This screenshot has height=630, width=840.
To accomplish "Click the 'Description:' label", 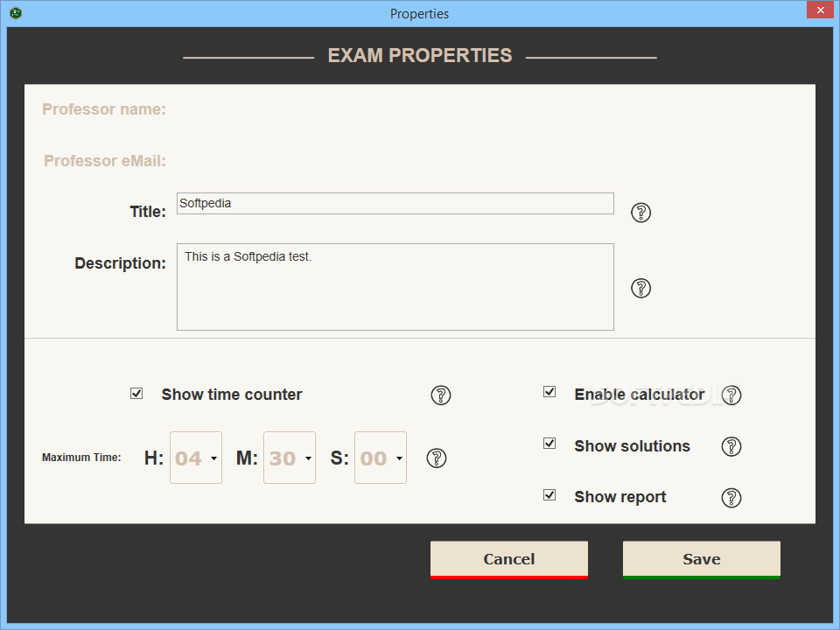I will [121, 263].
